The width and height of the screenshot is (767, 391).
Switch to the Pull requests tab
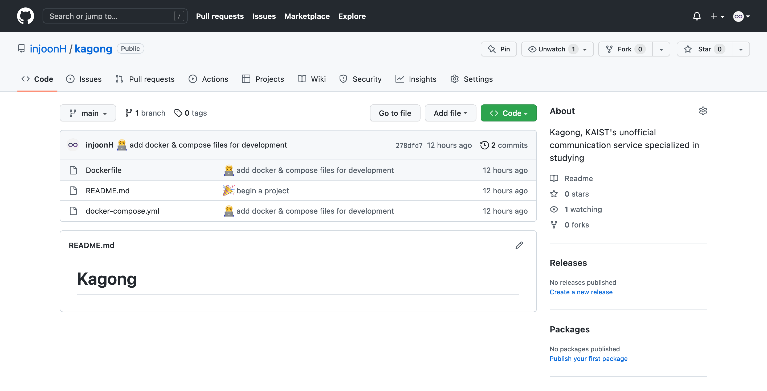[x=152, y=79]
